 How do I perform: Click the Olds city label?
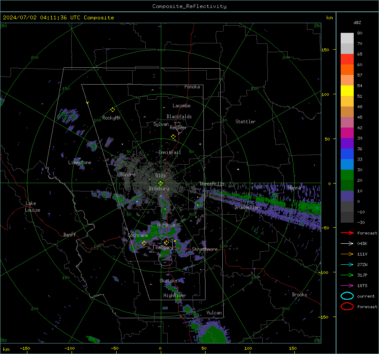160,176
